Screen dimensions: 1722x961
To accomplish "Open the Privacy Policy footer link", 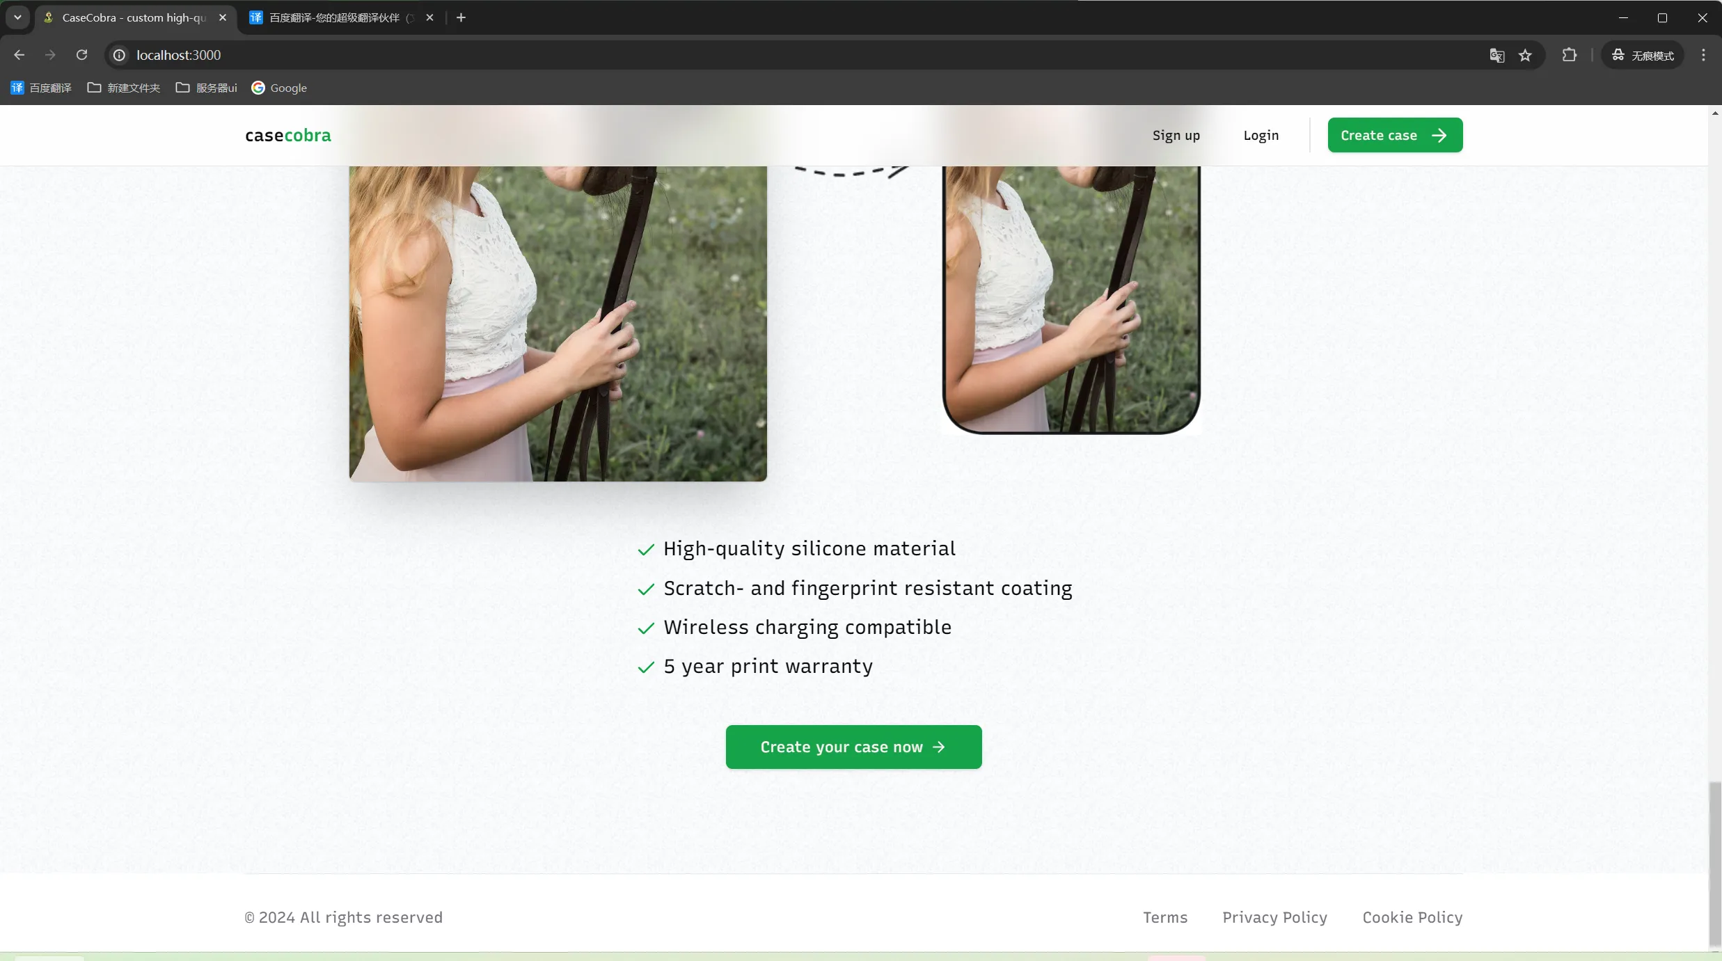I will [1275, 917].
